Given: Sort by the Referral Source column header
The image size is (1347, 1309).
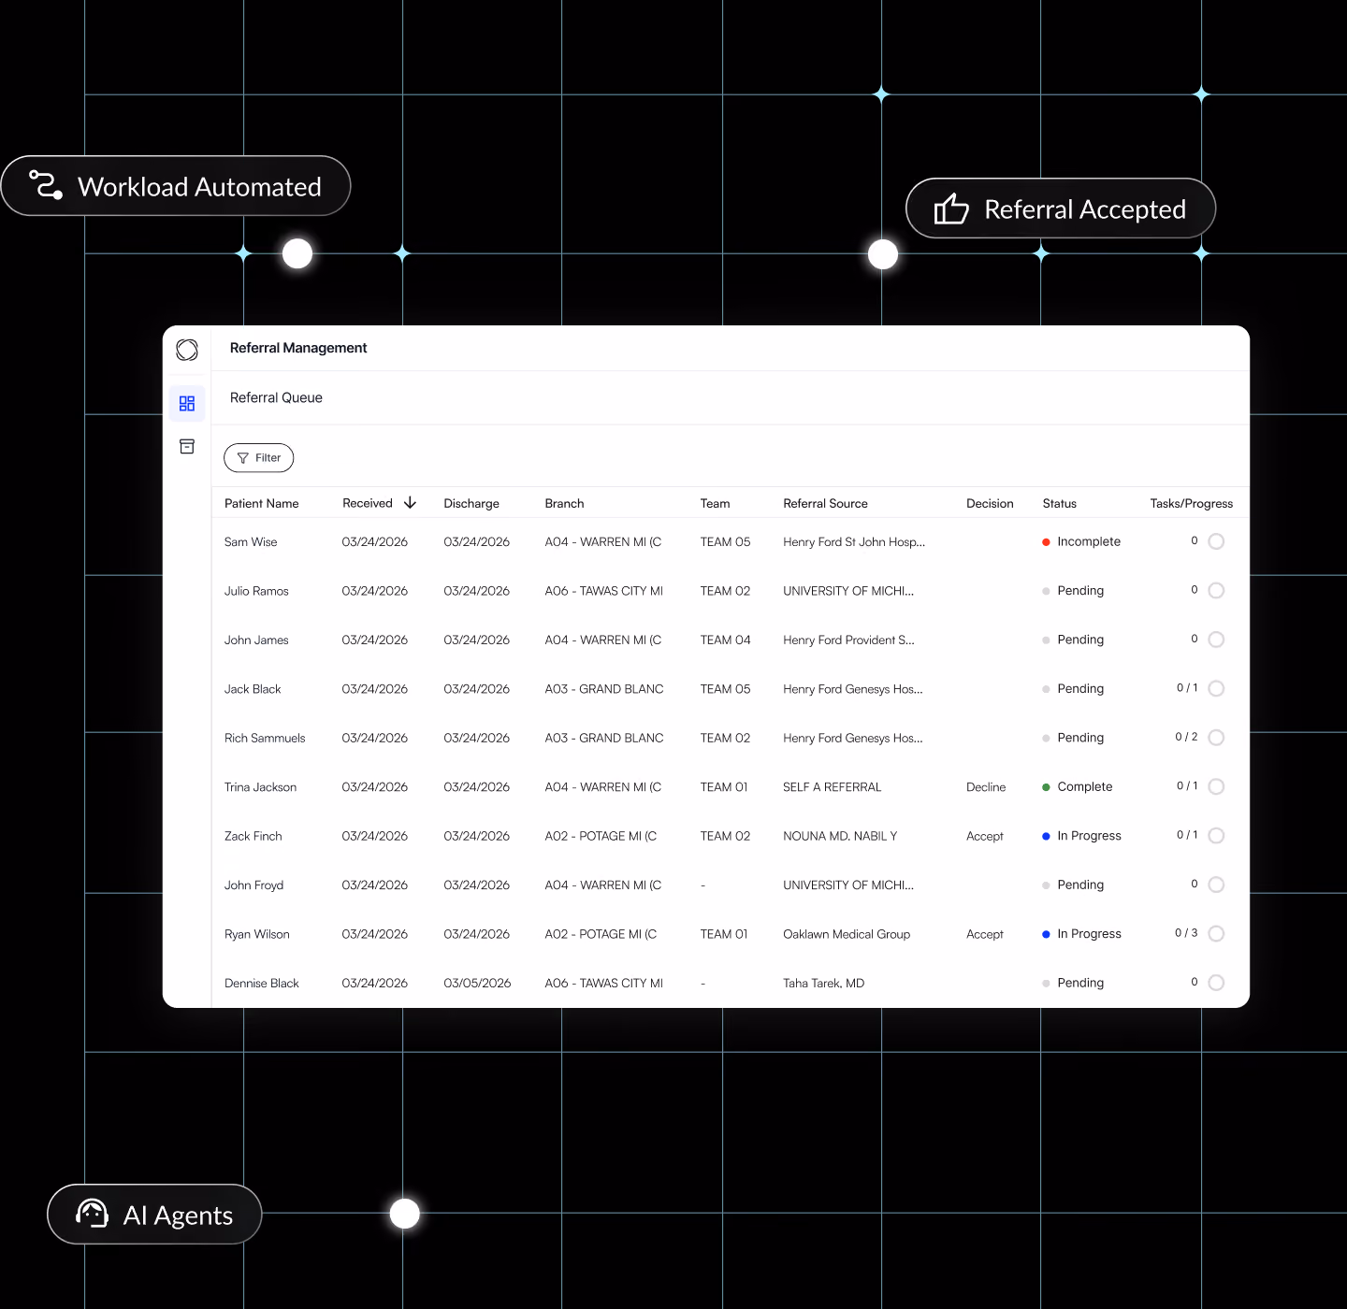Looking at the screenshot, I should 825,503.
